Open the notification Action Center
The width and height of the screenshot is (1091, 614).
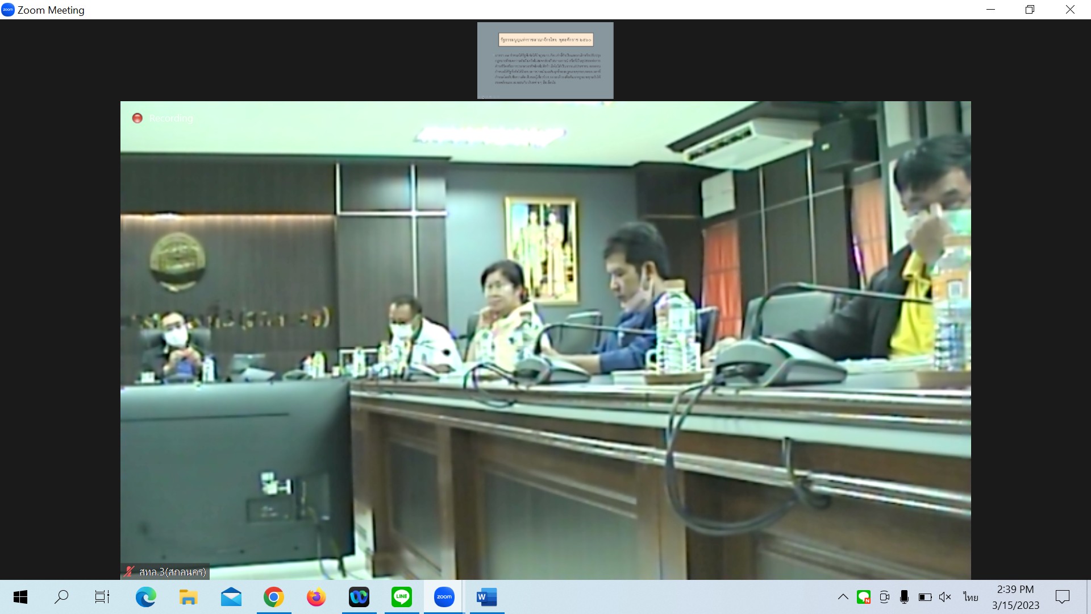[1062, 597]
